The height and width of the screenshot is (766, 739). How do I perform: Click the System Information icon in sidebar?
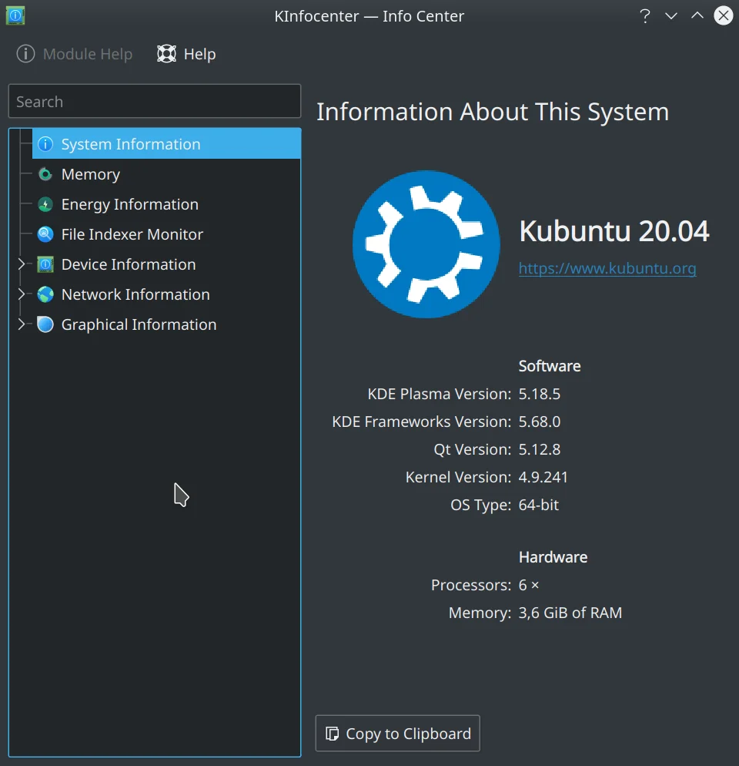point(45,144)
